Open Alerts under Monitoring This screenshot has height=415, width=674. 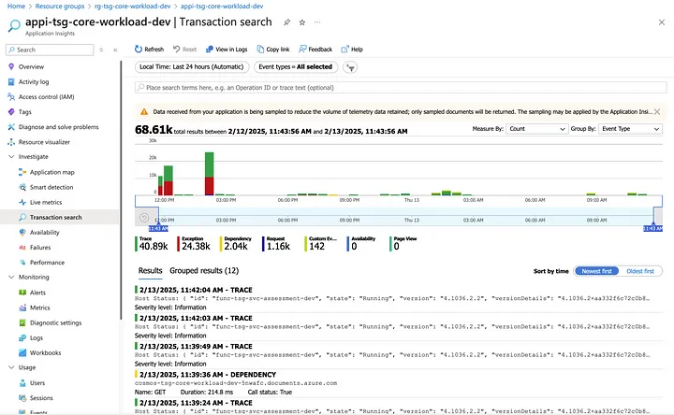[37, 293]
